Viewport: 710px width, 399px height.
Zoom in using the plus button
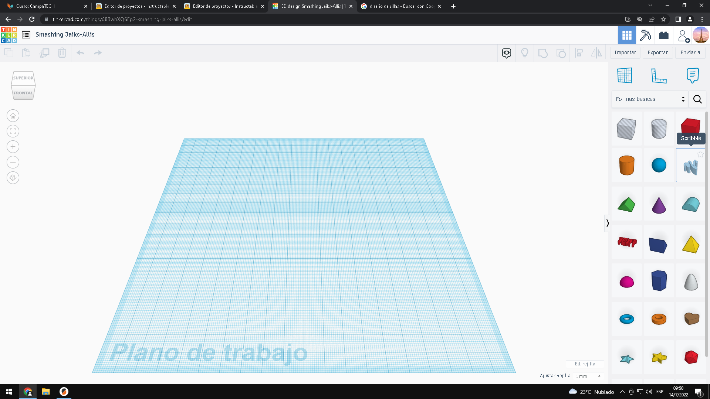click(x=13, y=147)
